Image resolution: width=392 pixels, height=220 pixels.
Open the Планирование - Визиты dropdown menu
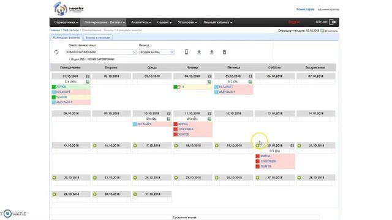coord(104,22)
